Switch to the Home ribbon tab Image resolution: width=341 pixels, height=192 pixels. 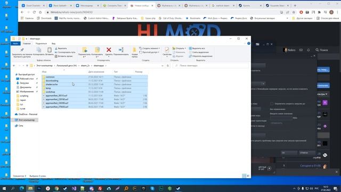(x=27, y=44)
